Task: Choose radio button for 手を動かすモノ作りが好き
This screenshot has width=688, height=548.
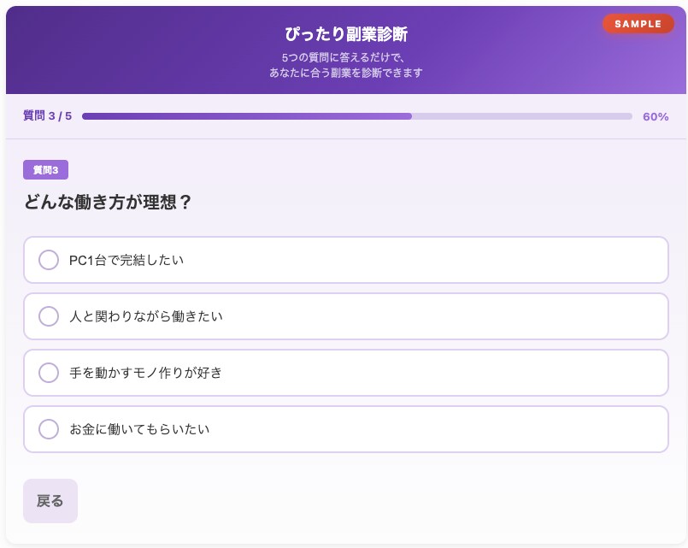Action: [x=49, y=373]
